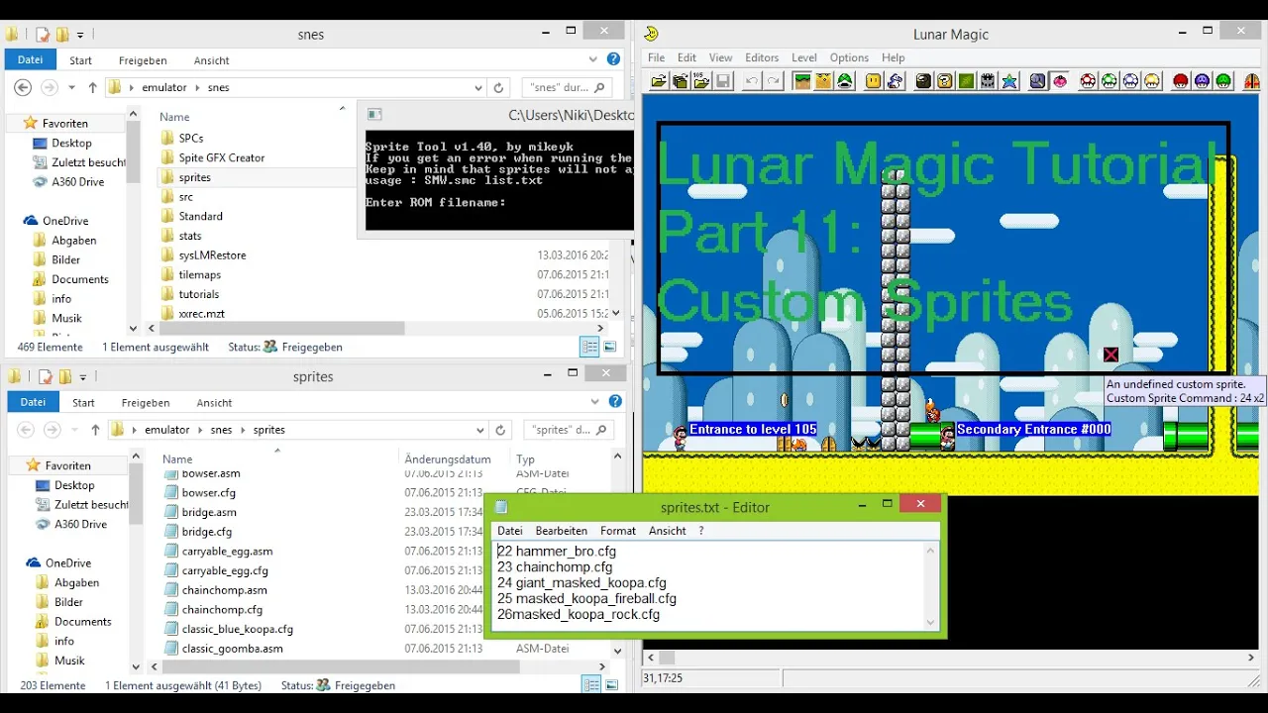
Task: Go up one folder in snes window
Action: click(93, 87)
